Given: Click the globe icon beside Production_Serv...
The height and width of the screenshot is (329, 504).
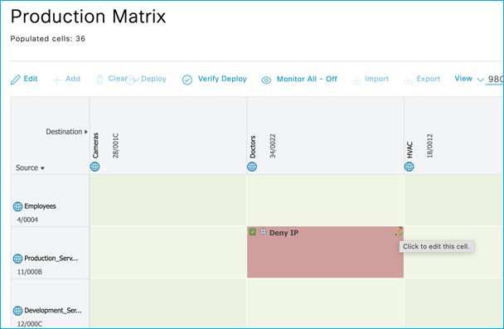Looking at the screenshot, I should [x=17, y=259].
